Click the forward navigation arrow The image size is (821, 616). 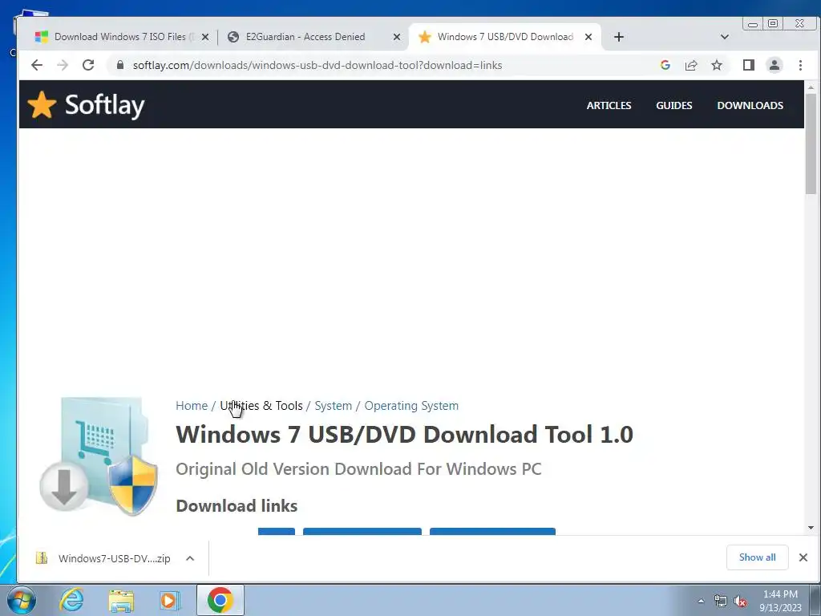pos(63,65)
